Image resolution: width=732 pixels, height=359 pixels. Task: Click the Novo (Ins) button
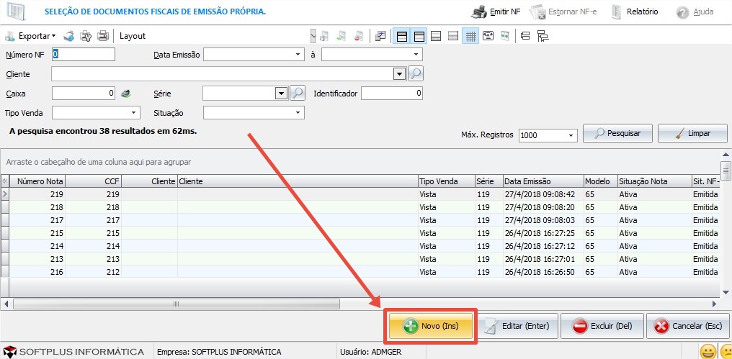coord(430,326)
